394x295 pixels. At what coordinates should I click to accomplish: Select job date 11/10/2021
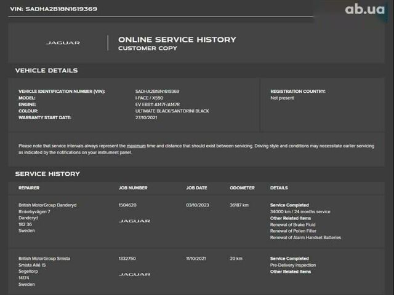point(196,259)
